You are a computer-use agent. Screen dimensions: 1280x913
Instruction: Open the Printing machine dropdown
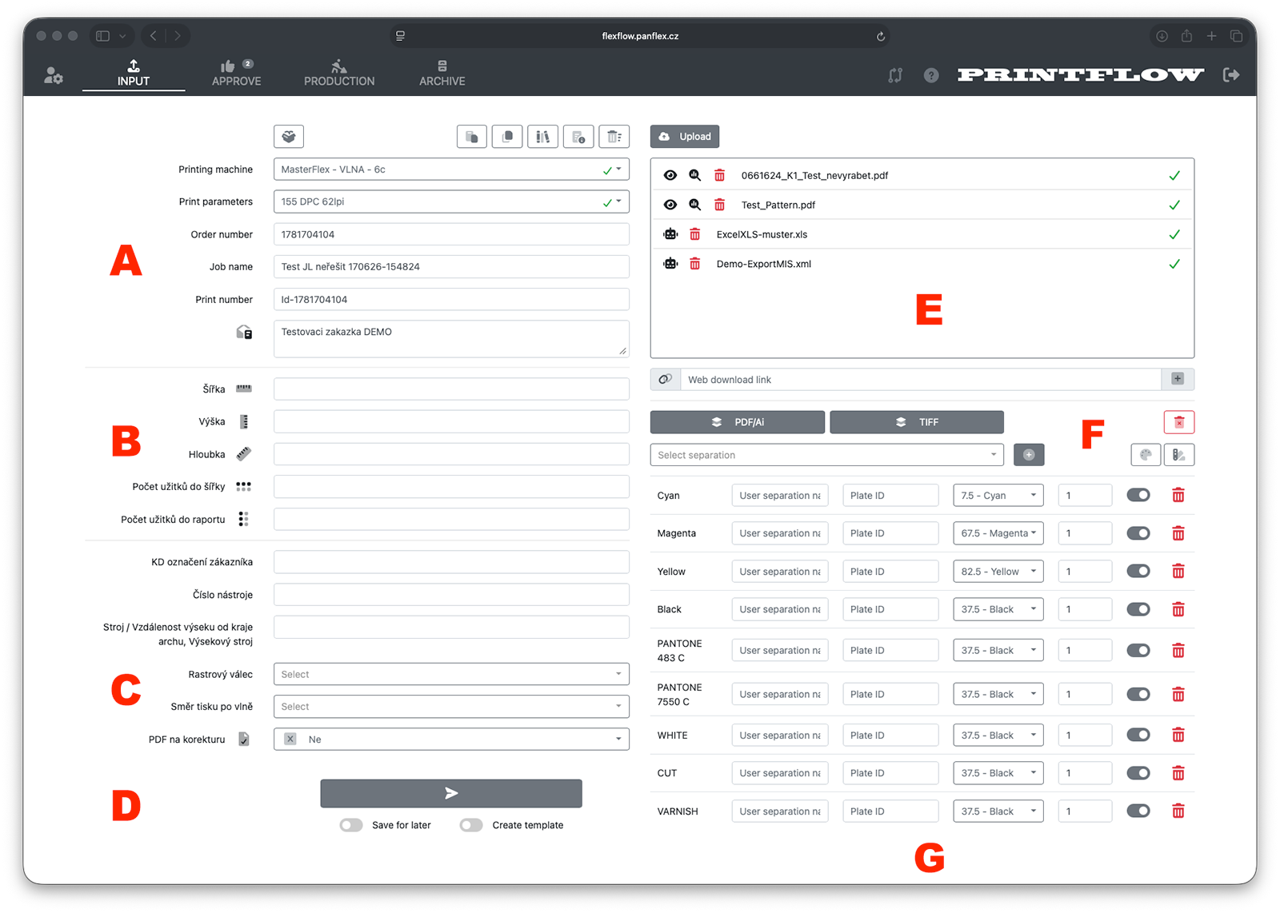click(x=451, y=169)
